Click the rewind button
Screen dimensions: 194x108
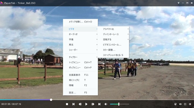(80, 104)
